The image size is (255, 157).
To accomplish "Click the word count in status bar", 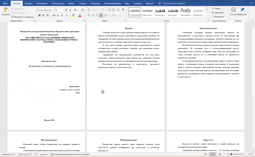I will click(x=25, y=154).
